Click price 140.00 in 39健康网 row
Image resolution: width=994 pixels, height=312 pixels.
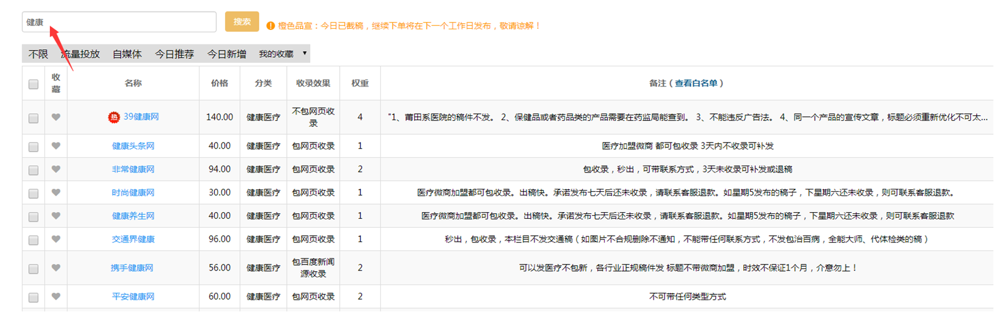(x=220, y=117)
